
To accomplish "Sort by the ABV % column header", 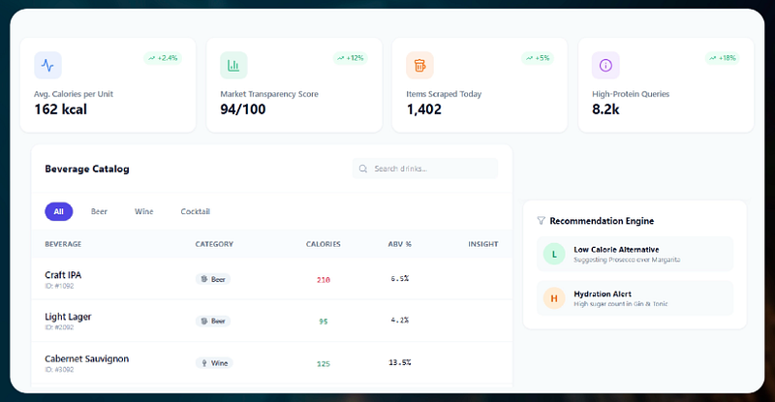I will coord(400,244).
